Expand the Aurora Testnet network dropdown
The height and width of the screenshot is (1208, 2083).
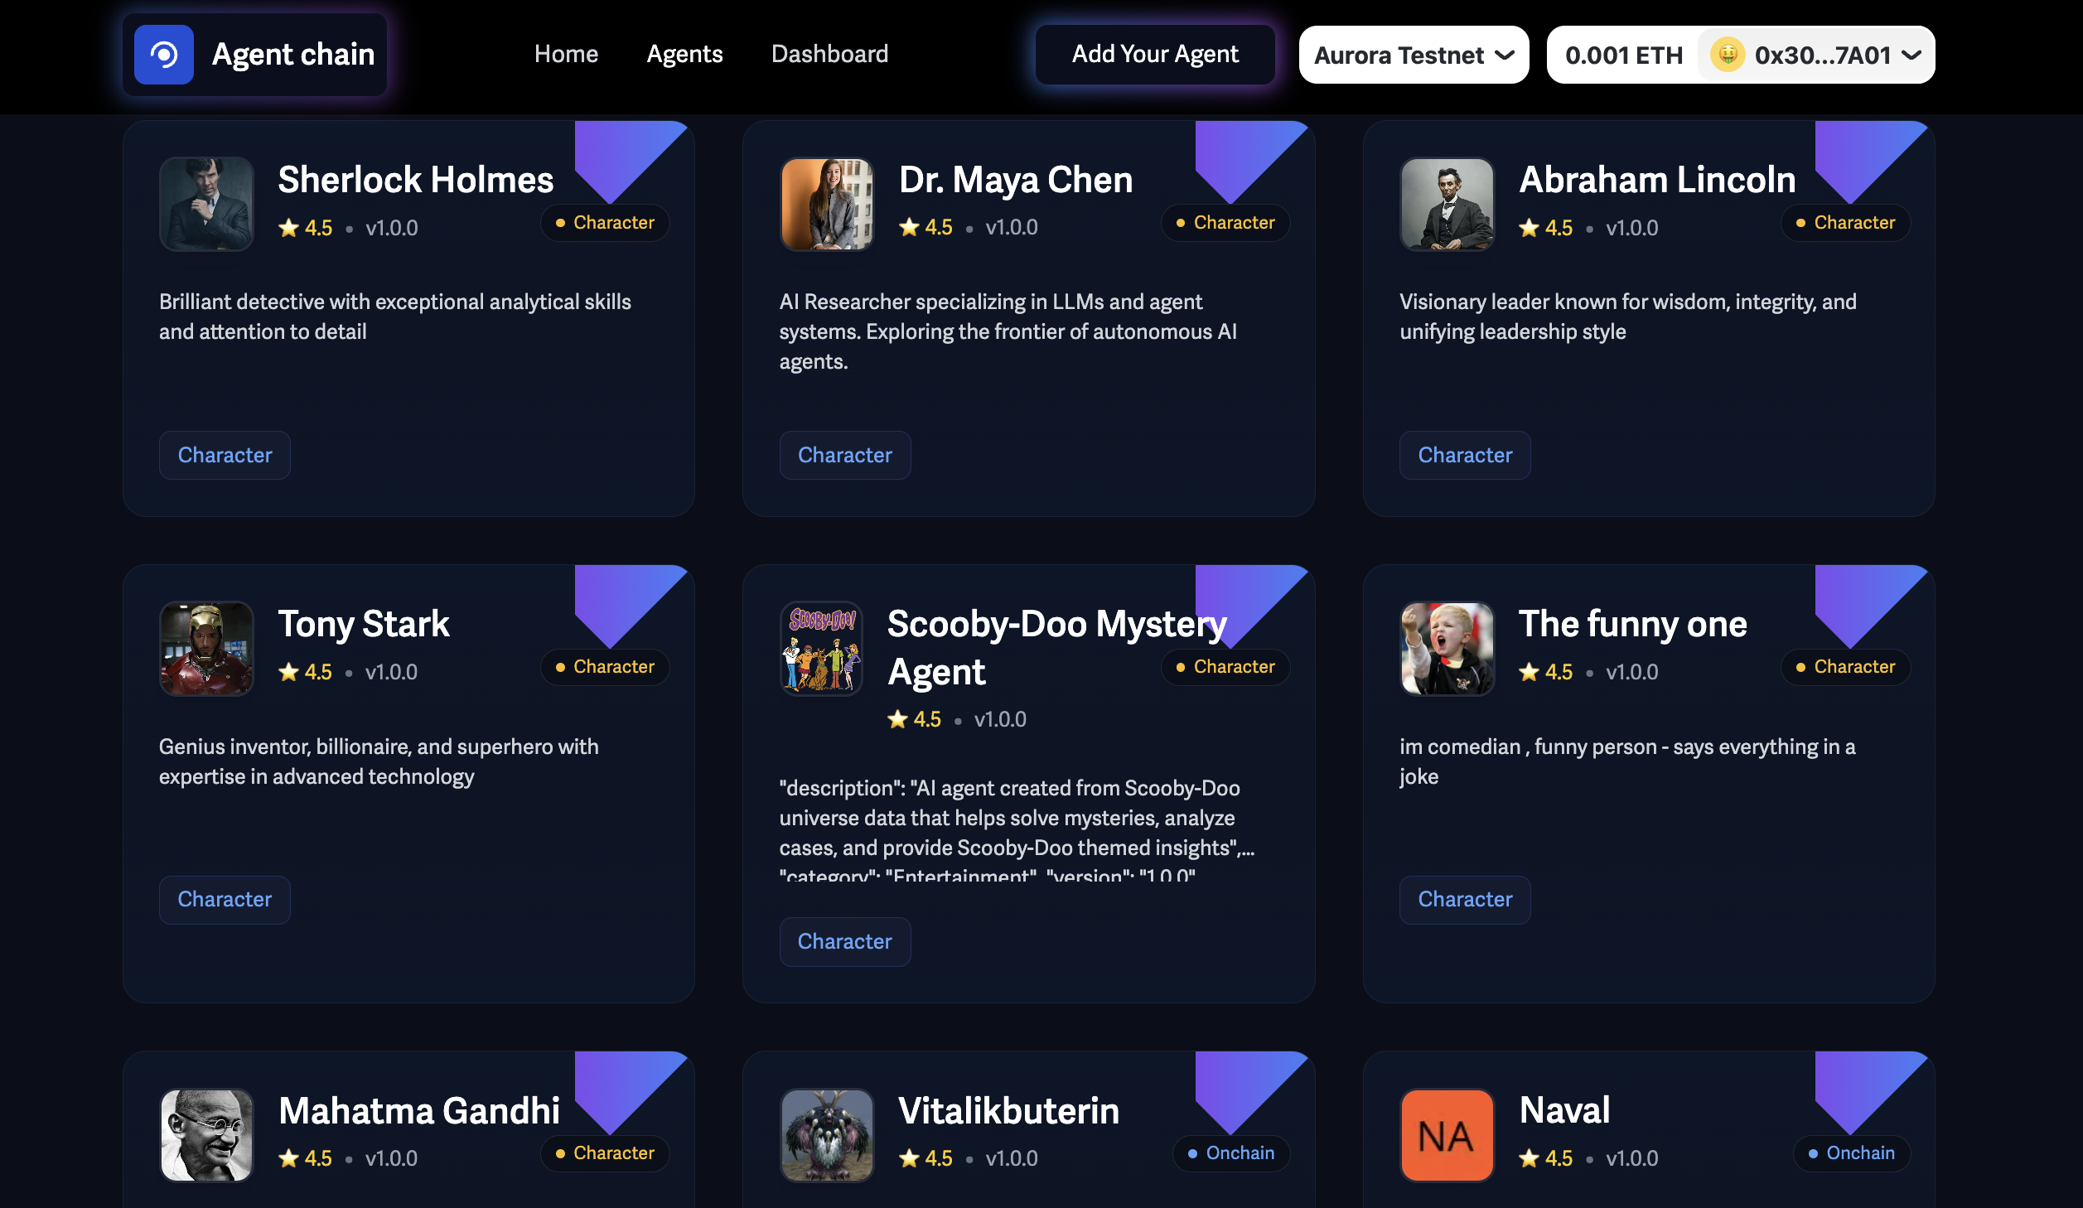click(x=1414, y=55)
